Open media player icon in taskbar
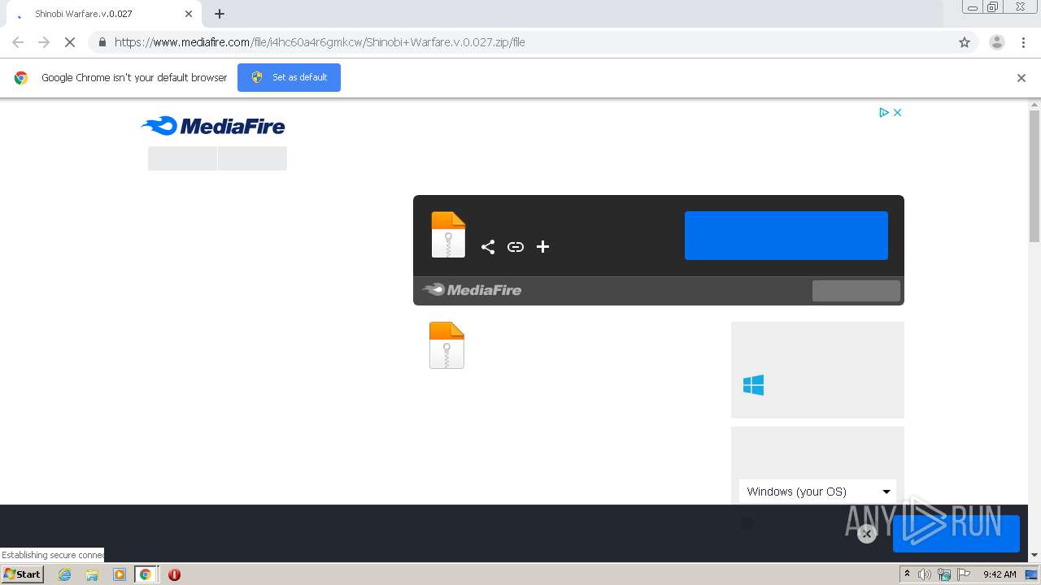Viewport: 1041px width, 585px height. (x=120, y=574)
